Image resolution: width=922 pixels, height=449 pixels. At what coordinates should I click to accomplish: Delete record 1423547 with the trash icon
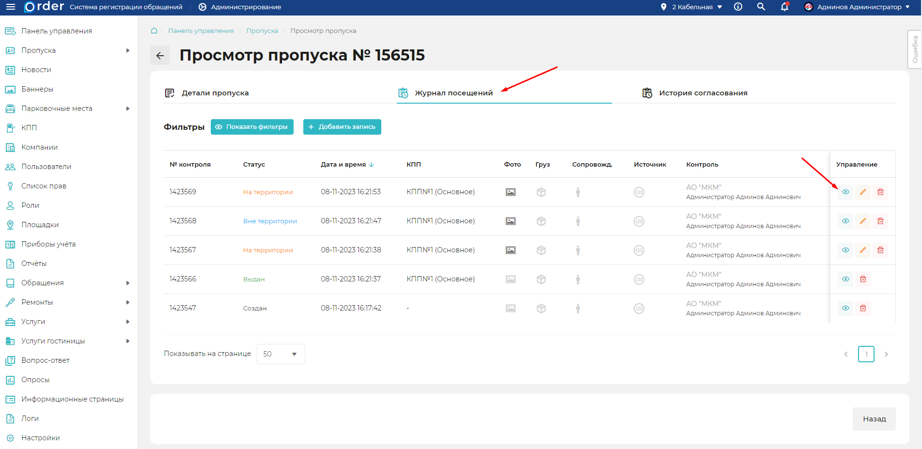863,309
